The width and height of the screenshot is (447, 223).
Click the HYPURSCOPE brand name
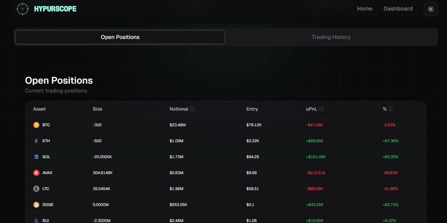(55, 9)
